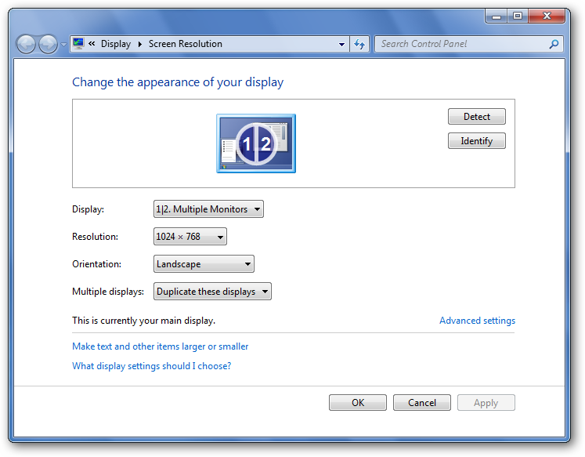585x457 pixels.
Task: Click the Forward navigation arrow
Action: [x=48, y=45]
